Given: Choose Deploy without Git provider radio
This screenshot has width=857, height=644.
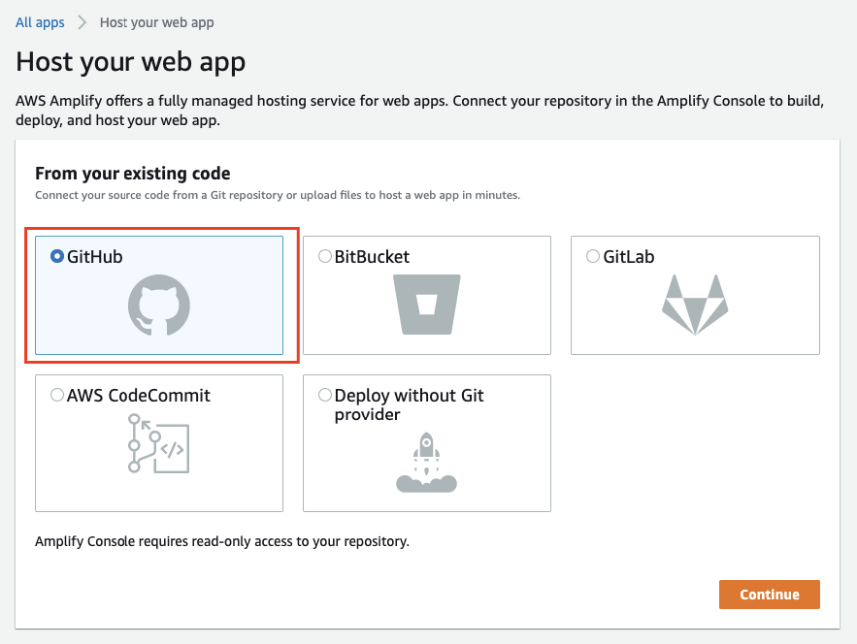Looking at the screenshot, I should 325,395.
